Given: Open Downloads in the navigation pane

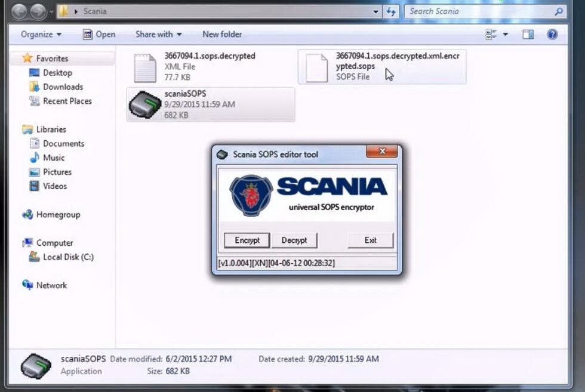Looking at the screenshot, I should 63,87.
